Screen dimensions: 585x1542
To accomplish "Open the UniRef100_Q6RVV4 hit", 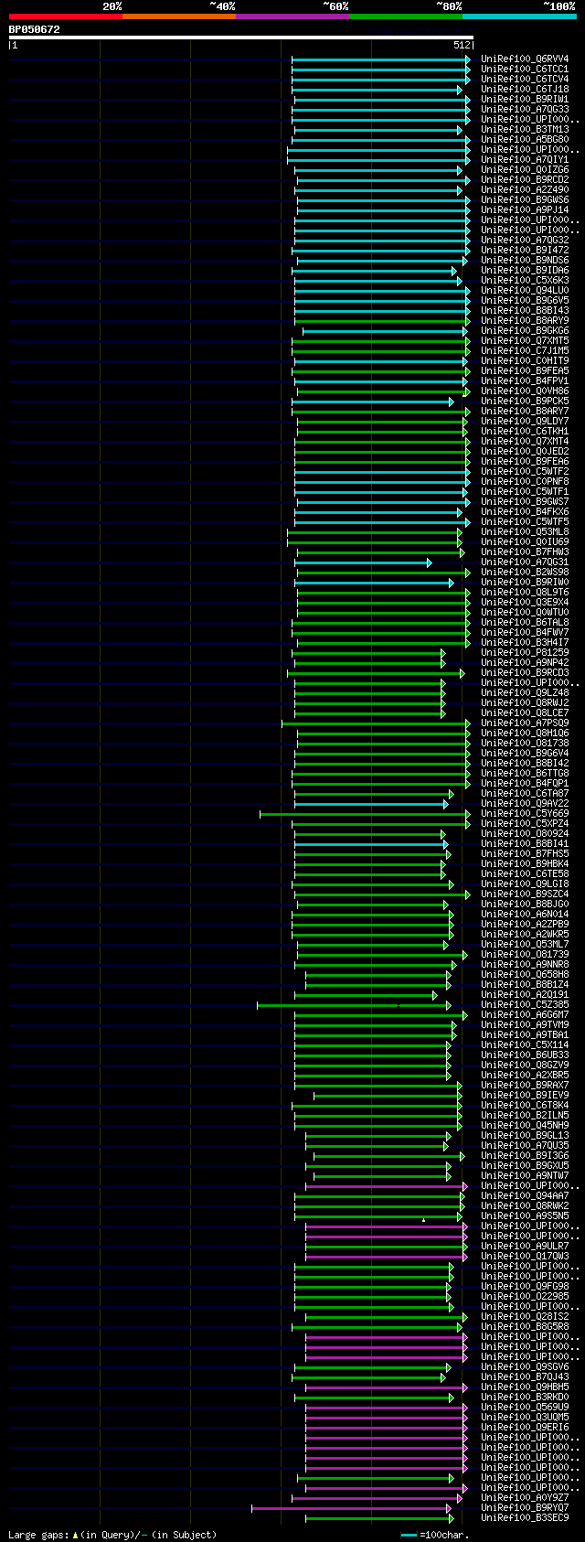I will click(x=525, y=59).
